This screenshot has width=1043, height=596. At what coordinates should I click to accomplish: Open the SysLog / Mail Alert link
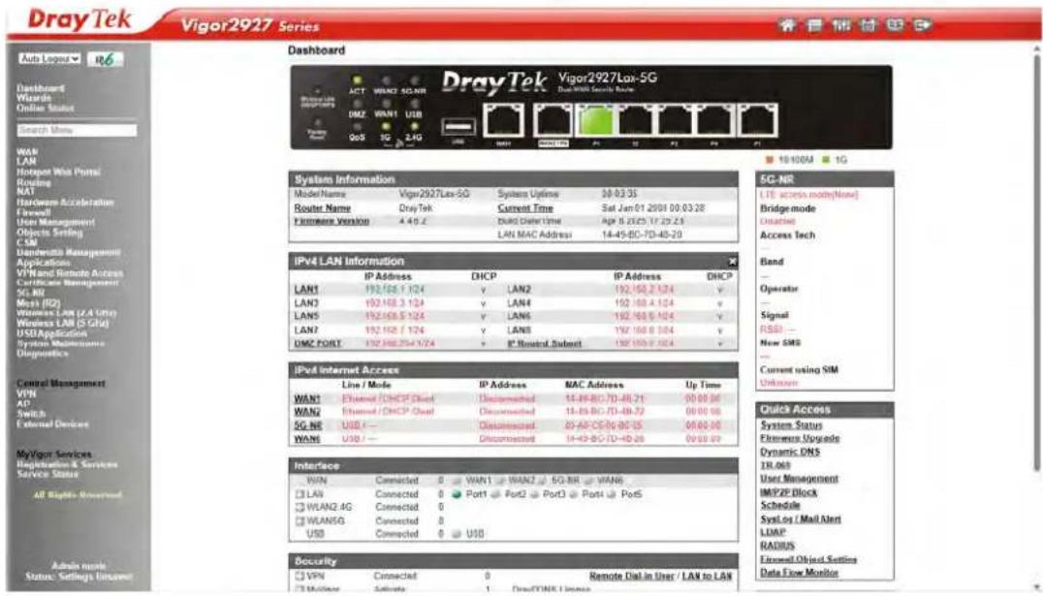801,518
